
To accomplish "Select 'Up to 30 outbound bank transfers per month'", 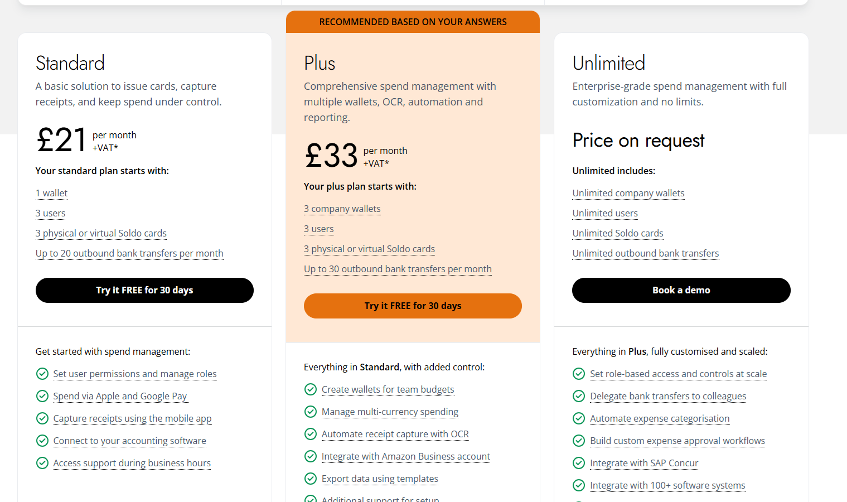I will pyautogui.click(x=398, y=269).
